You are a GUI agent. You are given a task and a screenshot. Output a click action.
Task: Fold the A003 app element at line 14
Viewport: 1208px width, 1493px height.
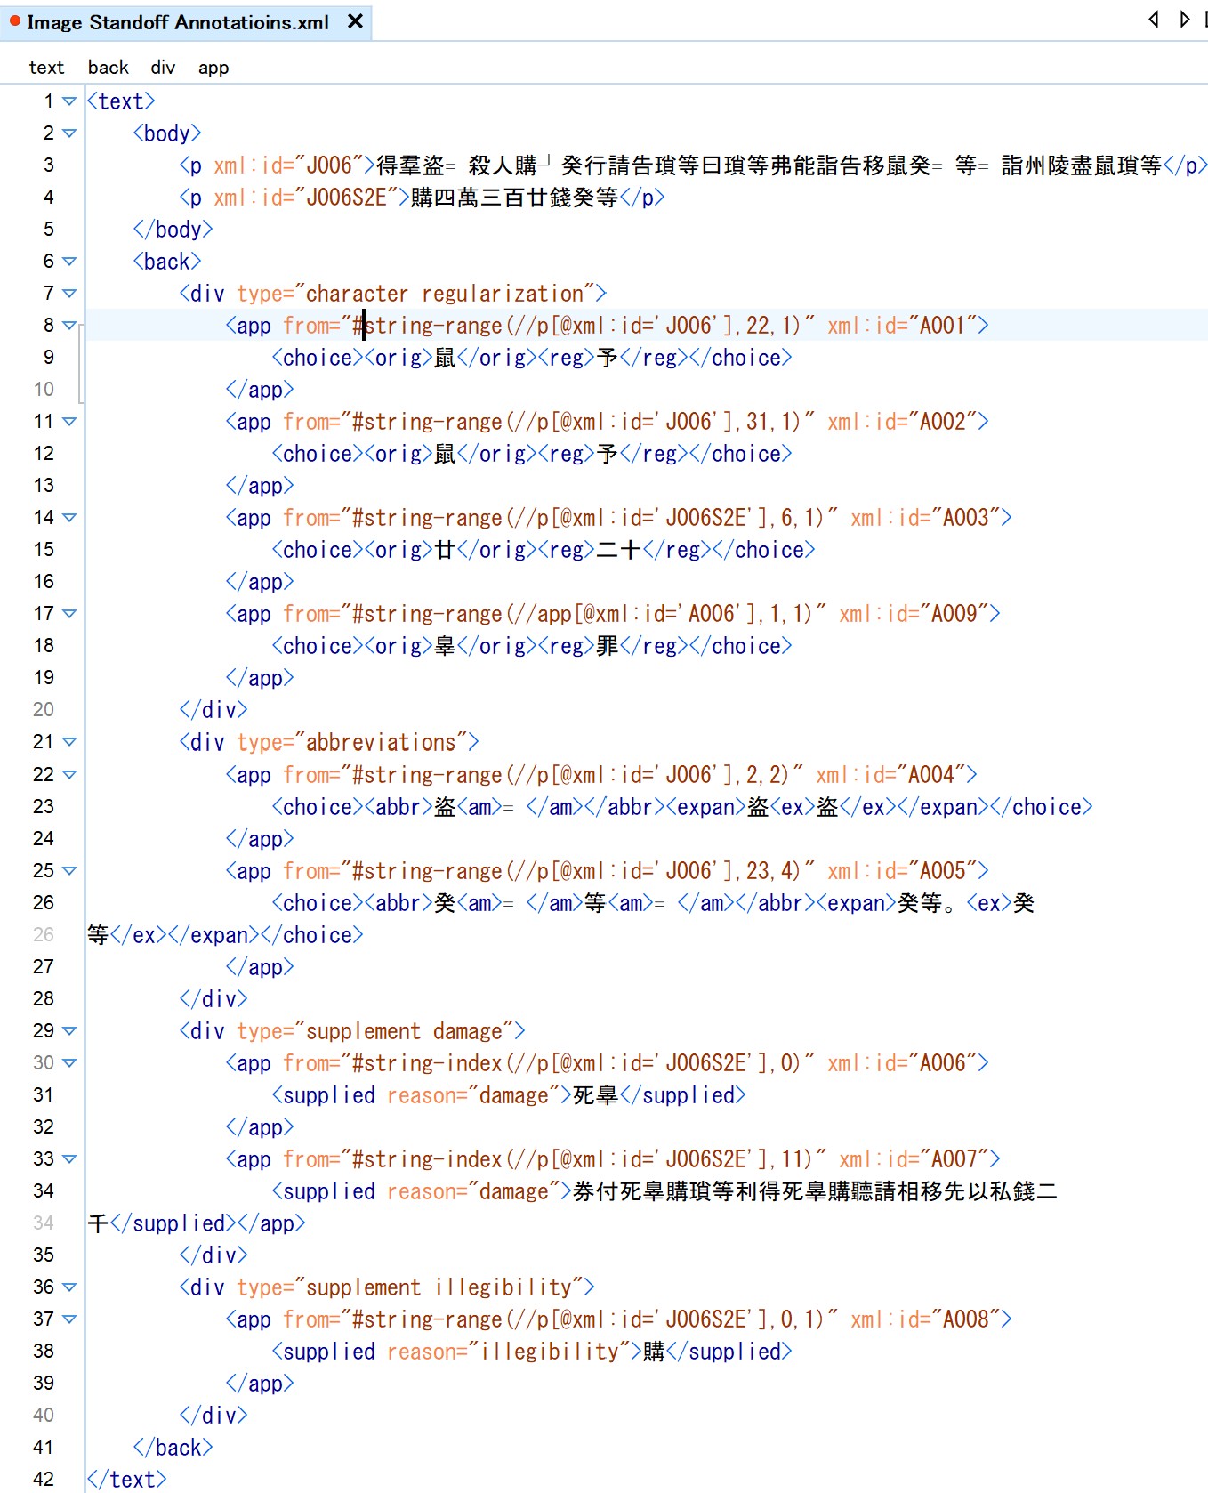(69, 518)
